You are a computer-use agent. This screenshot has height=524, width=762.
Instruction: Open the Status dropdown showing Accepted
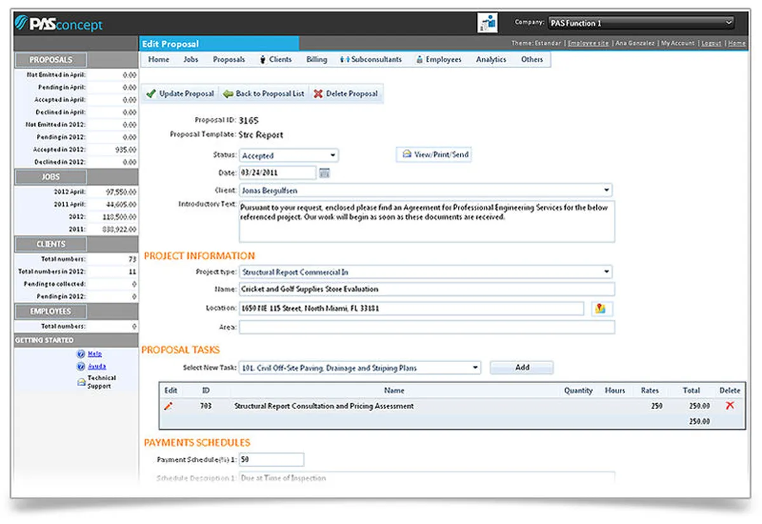289,156
